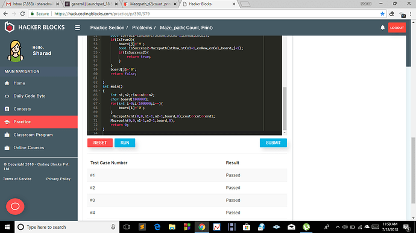Click the browser reload icon
This screenshot has width=416, height=233.
coord(22,14)
